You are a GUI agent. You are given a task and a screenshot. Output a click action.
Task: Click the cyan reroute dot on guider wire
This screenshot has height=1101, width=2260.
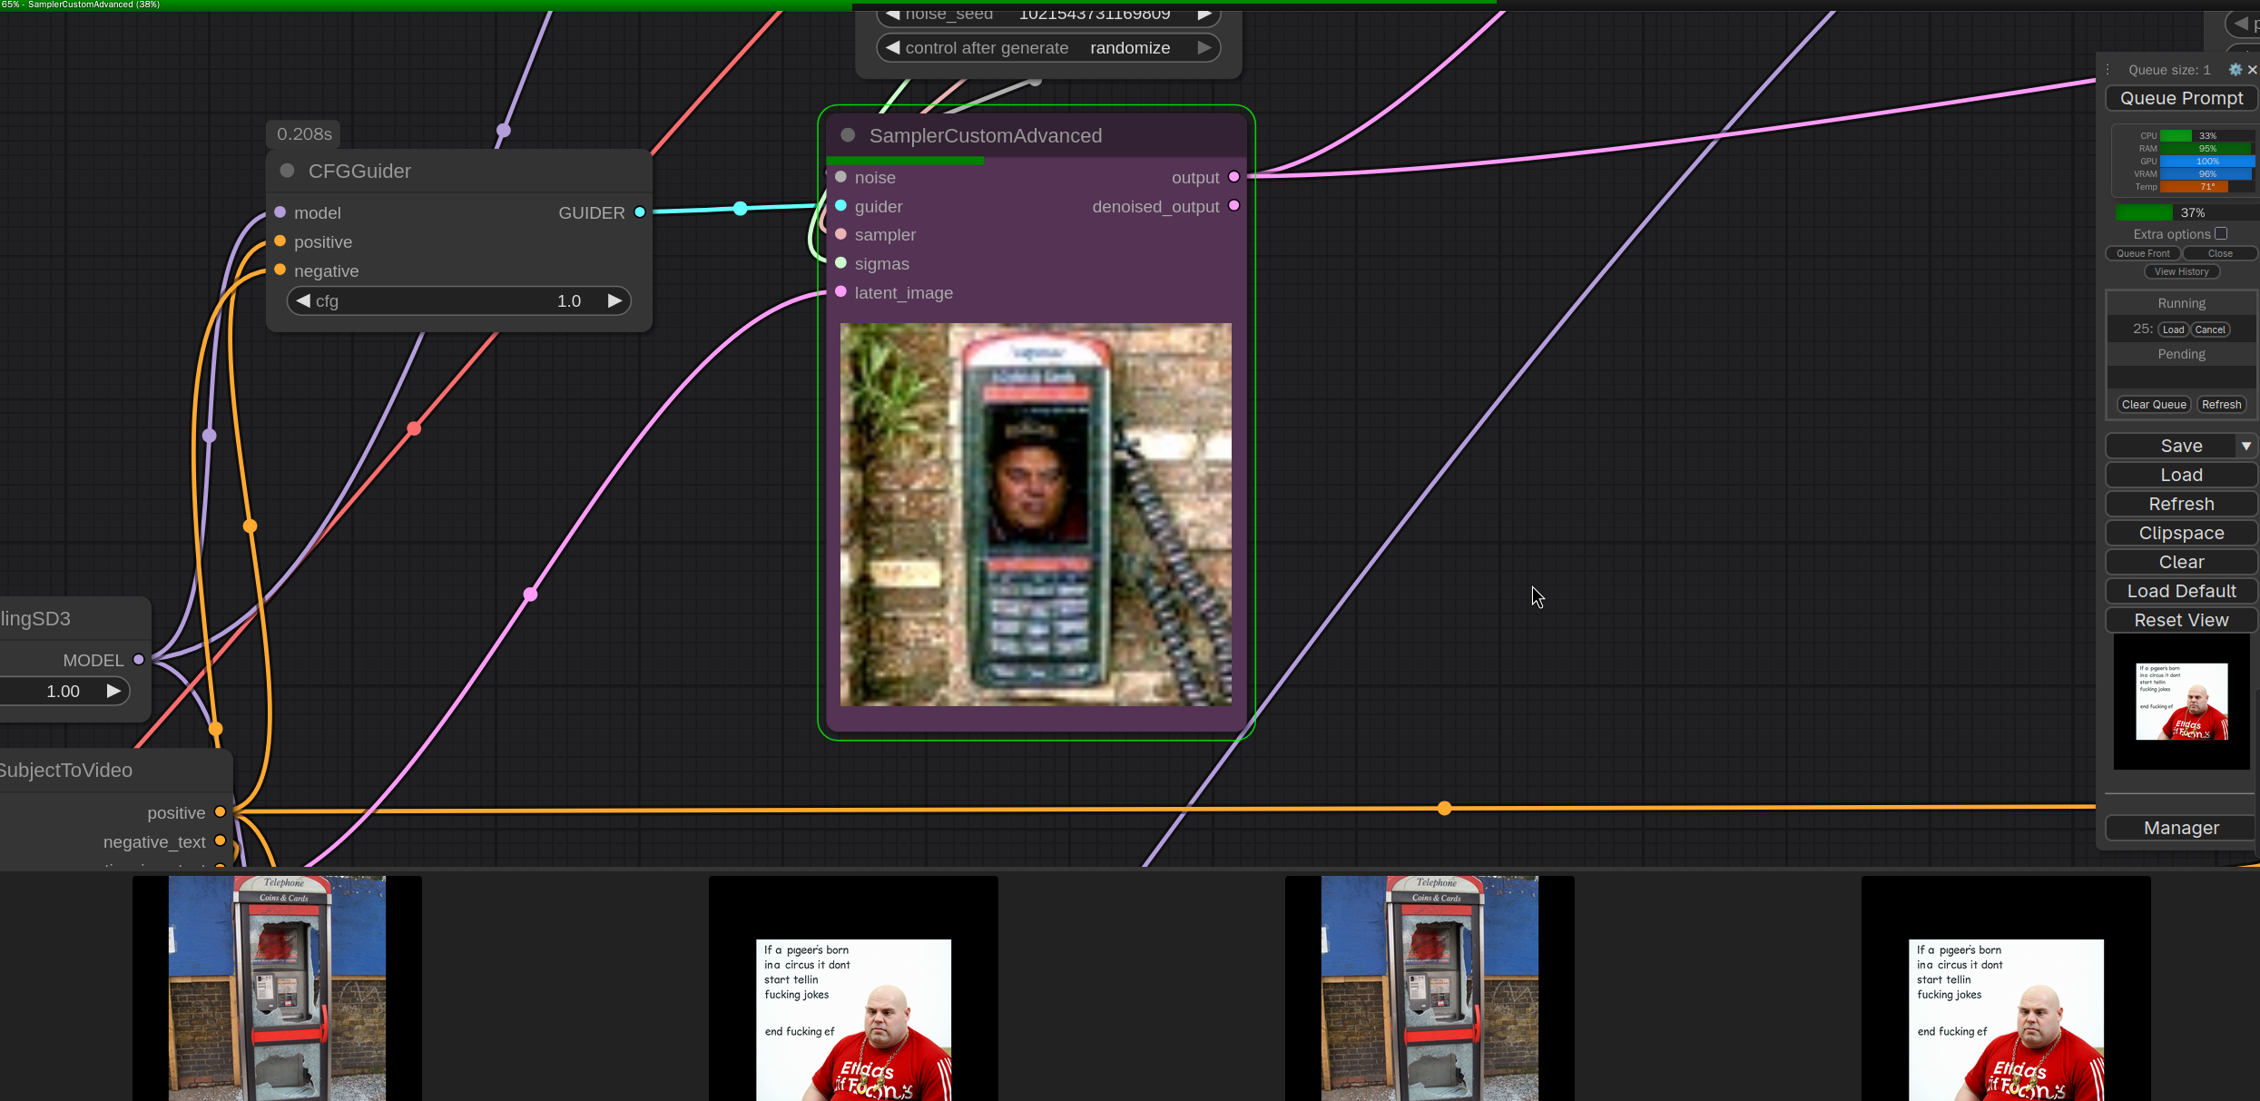tap(741, 209)
